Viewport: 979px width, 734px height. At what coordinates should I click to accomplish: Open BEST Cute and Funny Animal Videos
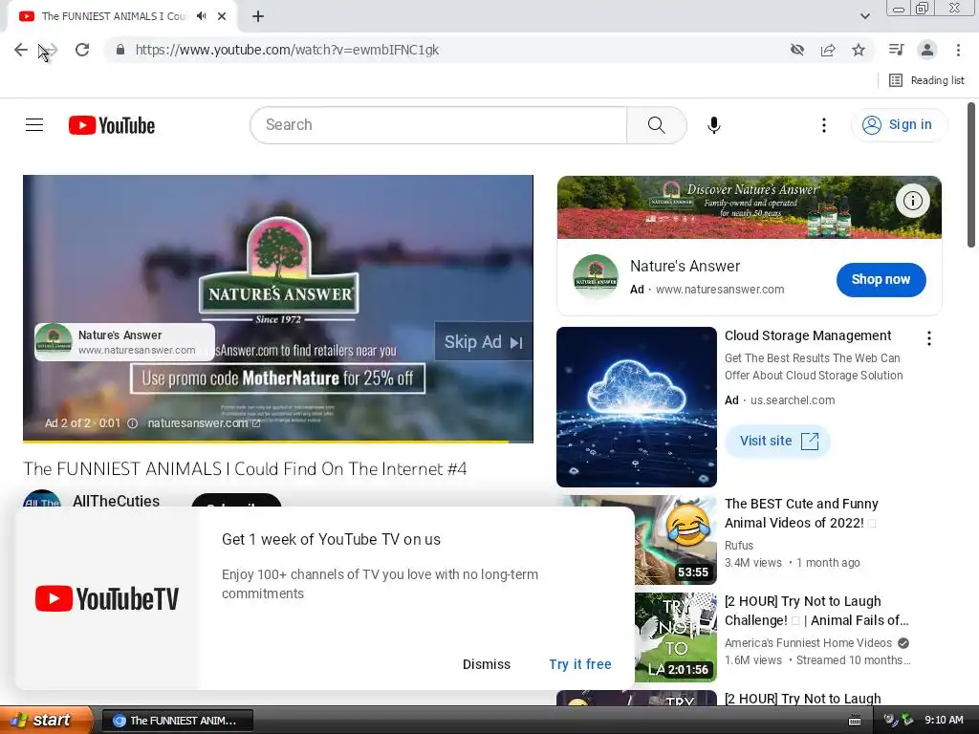tap(801, 513)
